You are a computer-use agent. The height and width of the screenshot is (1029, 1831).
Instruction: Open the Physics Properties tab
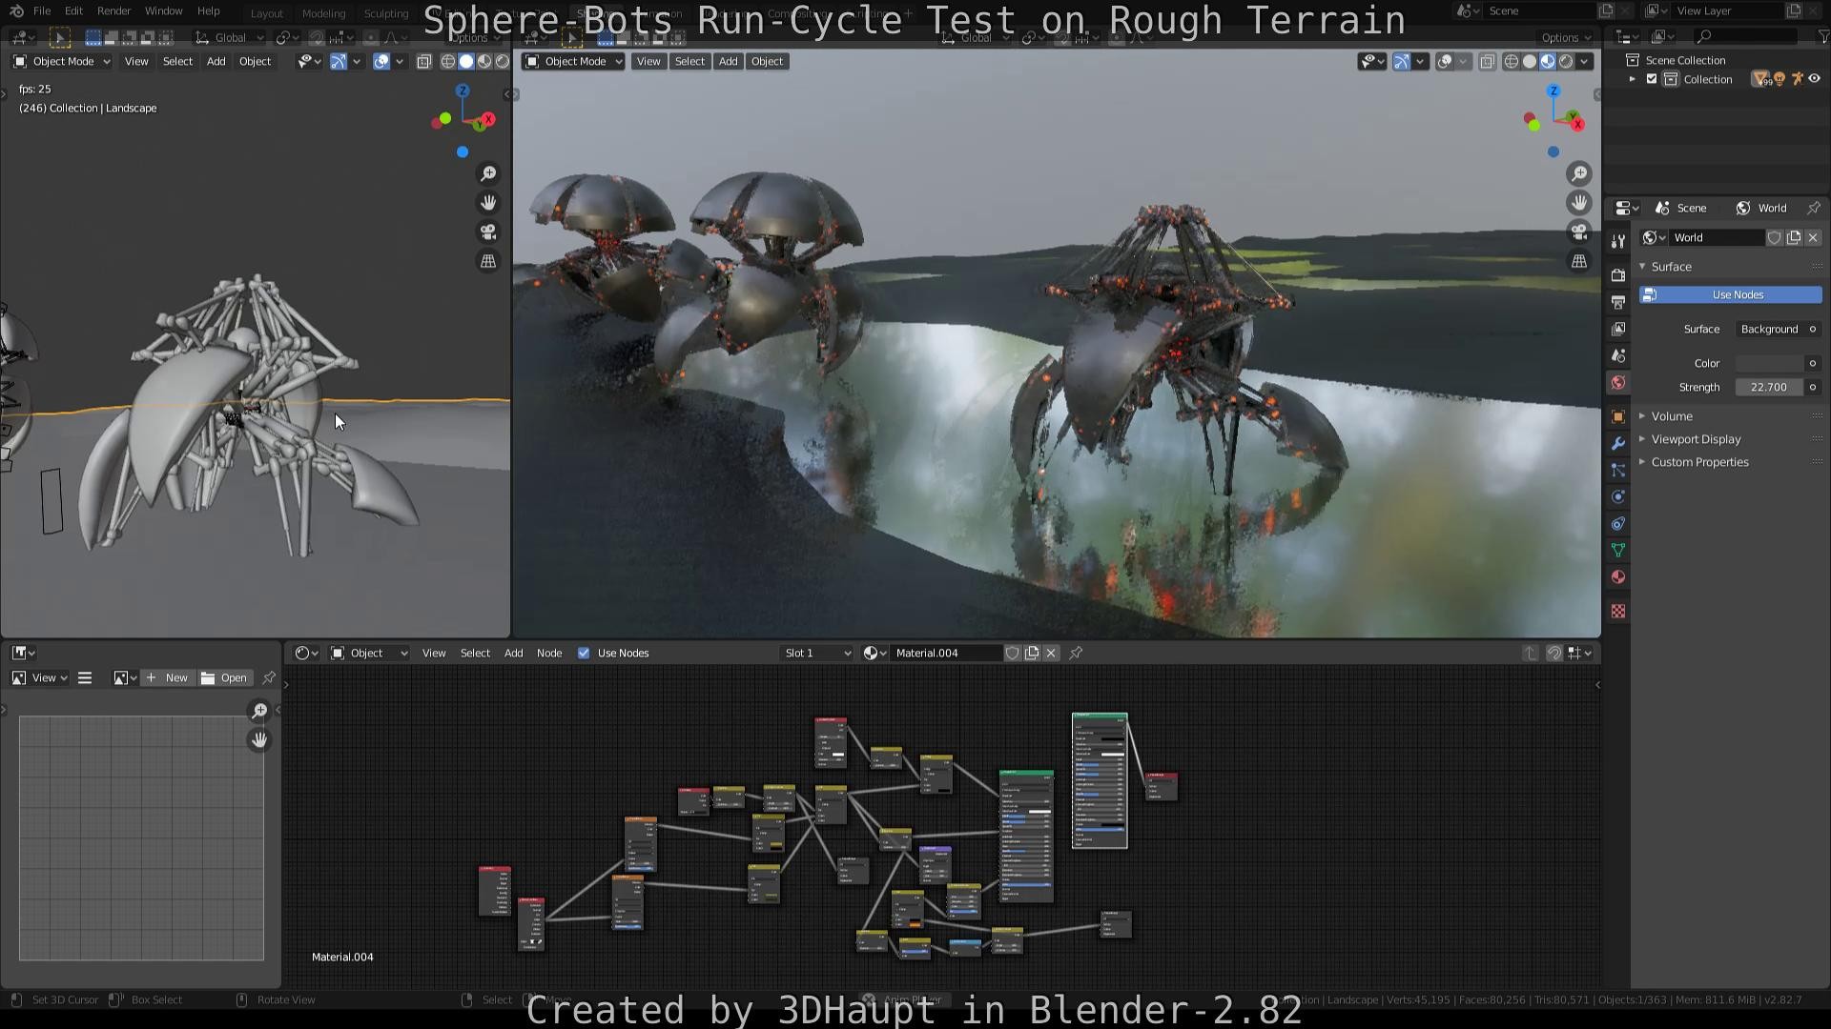1617,496
